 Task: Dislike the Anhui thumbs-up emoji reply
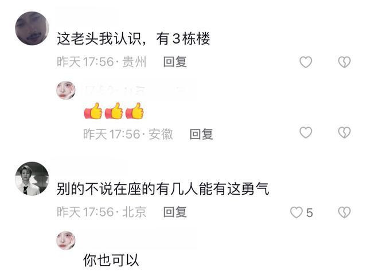344,132
